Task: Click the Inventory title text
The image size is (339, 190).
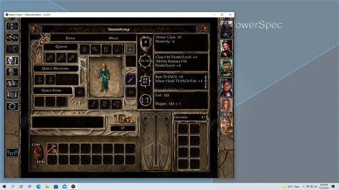Action: click(119, 30)
